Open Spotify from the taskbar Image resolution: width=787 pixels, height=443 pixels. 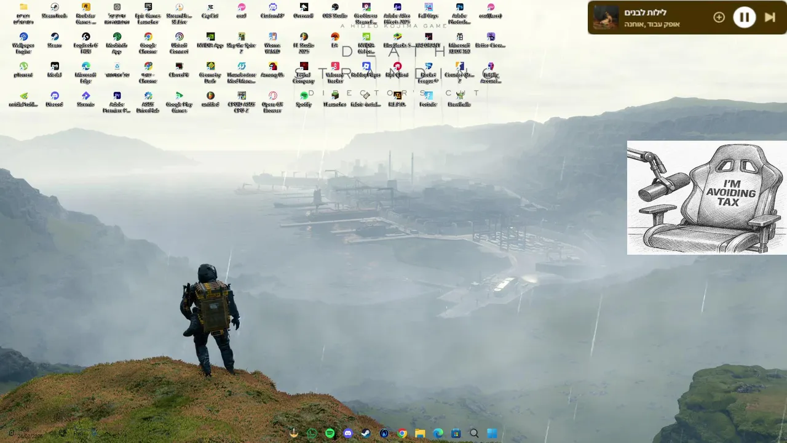(330, 433)
